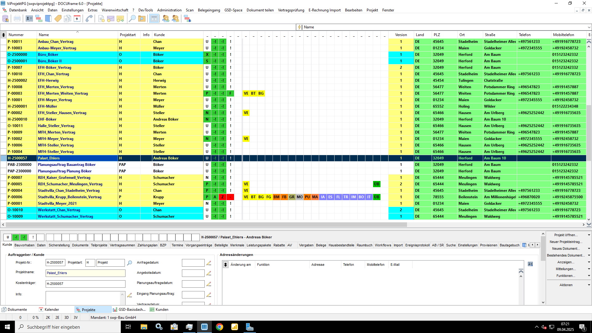Switch to the Zahlungsplan tab
The image size is (592, 333).
point(147,245)
